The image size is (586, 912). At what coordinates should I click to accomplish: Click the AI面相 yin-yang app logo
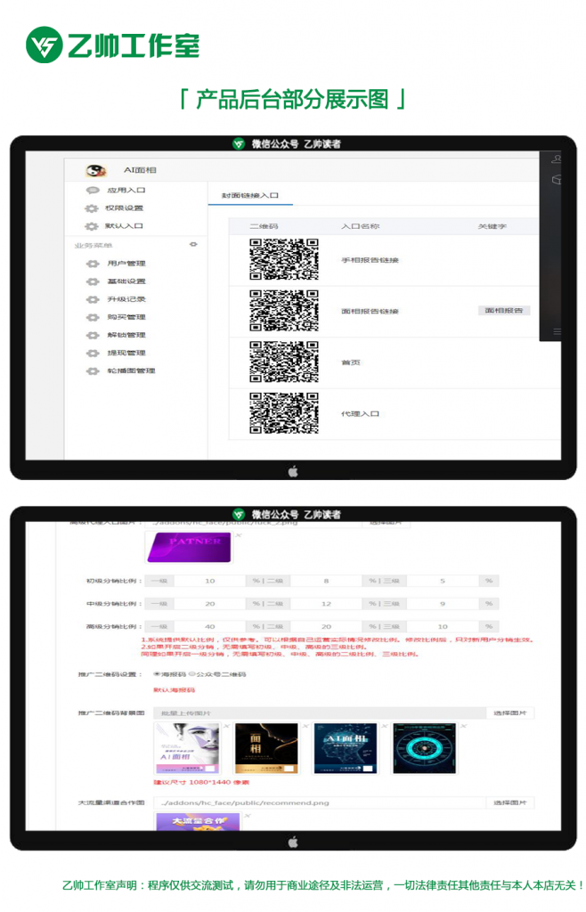[x=96, y=170]
